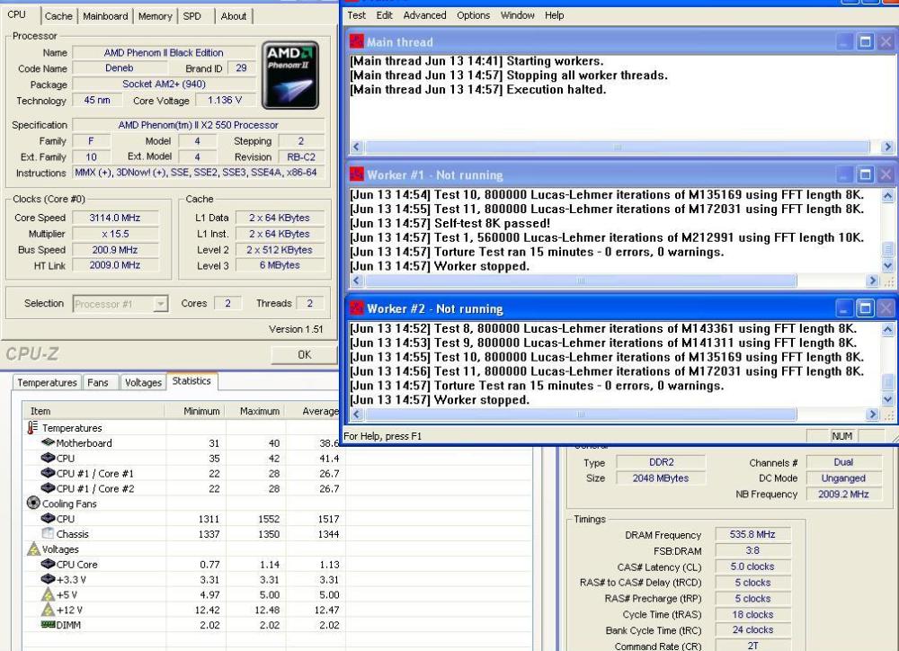This screenshot has height=651, width=899.
Task: Click Worker #2 horizontal scrollbar thumb
Action: (581, 415)
